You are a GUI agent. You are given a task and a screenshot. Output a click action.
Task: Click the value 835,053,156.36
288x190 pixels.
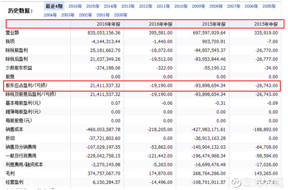(104, 33)
